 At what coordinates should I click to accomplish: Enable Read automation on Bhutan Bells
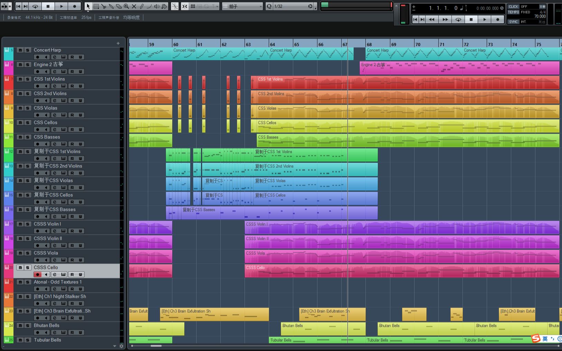tap(72, 332)
